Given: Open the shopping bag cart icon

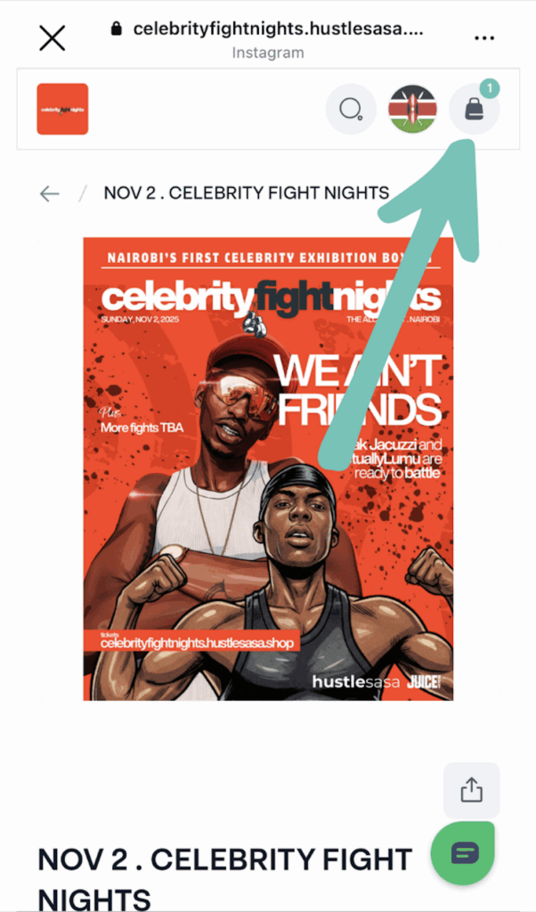Looking at the screenshot, I should click(475, 110).
